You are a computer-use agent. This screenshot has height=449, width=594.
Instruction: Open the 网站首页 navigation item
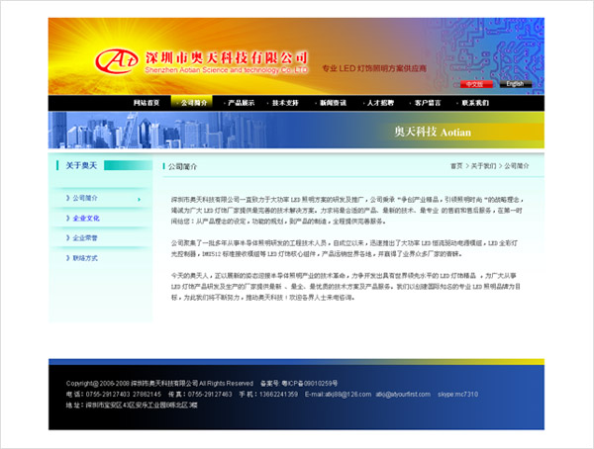[x=147, y=103]
